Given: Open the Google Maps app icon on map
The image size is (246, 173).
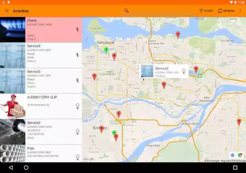Looking at the screenshot, I should pyautogui.click(x=240, y=155).
